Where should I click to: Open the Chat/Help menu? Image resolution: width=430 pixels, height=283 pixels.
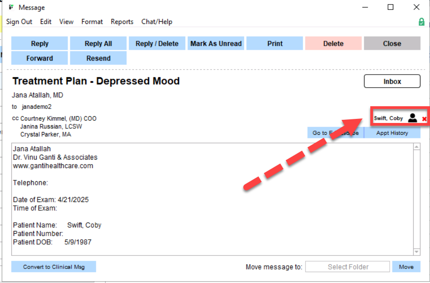156,22
